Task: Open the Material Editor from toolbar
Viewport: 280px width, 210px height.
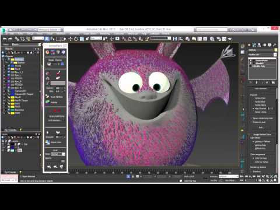Action: click(212, 39)
